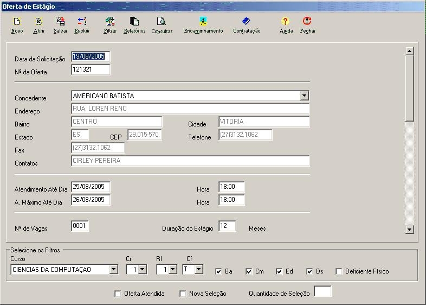Open the Cf dropdown
Image resolution: width=426 pixels, height=305 pixels.
coord(199,269)
